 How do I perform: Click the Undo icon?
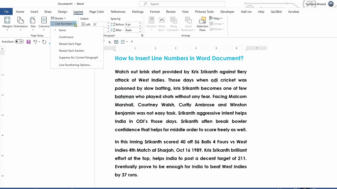pos(35,42)
